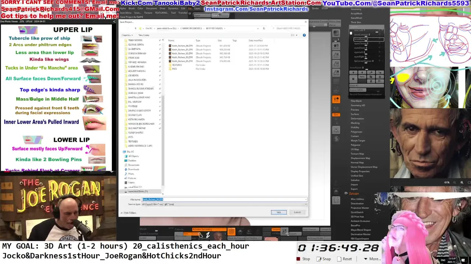This screenshot has width=471, height=264.
Task: Toggle the orange Local symmetry icon in ZBrush
Action: point(336,99)
